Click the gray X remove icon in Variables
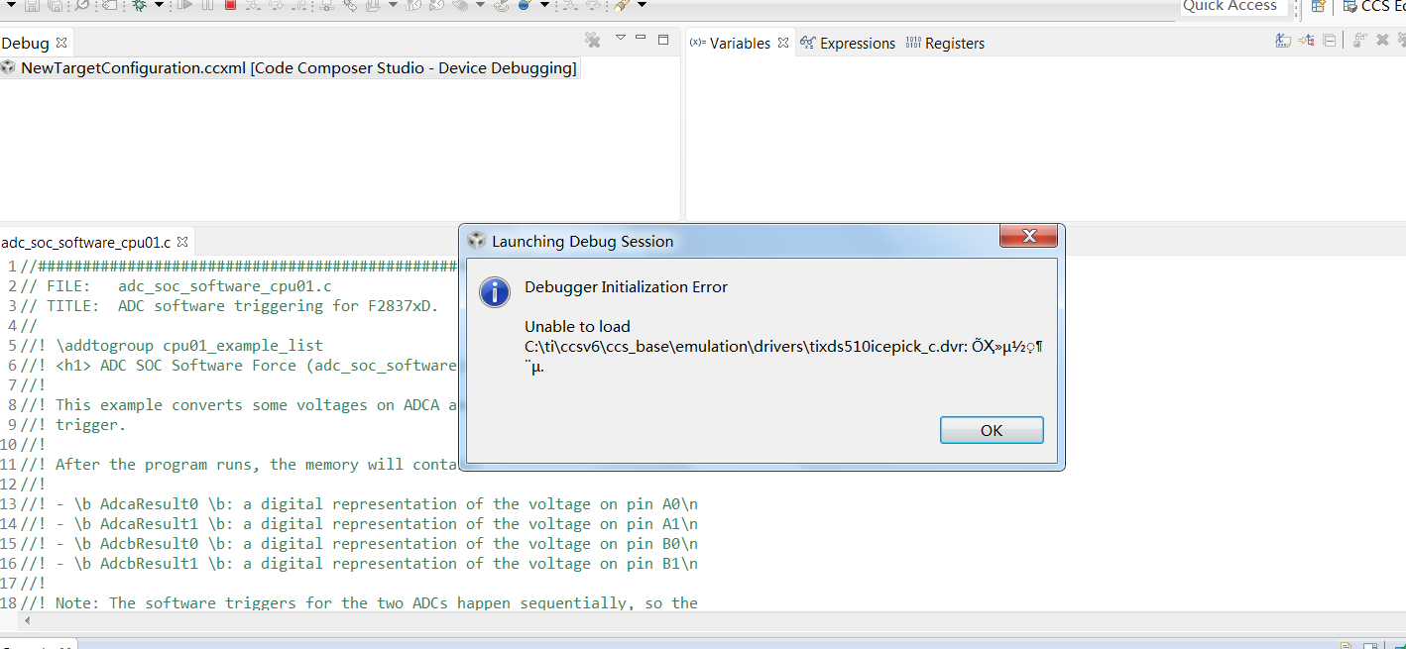The image size is (1406, 649). [1382, 41]
